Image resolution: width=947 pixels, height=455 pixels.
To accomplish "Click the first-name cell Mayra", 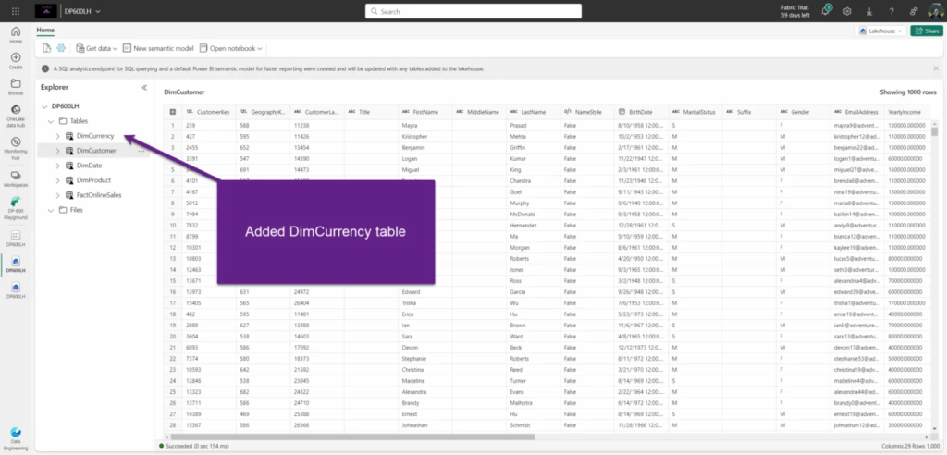I will pyautogui.click(x=410, y=126).
